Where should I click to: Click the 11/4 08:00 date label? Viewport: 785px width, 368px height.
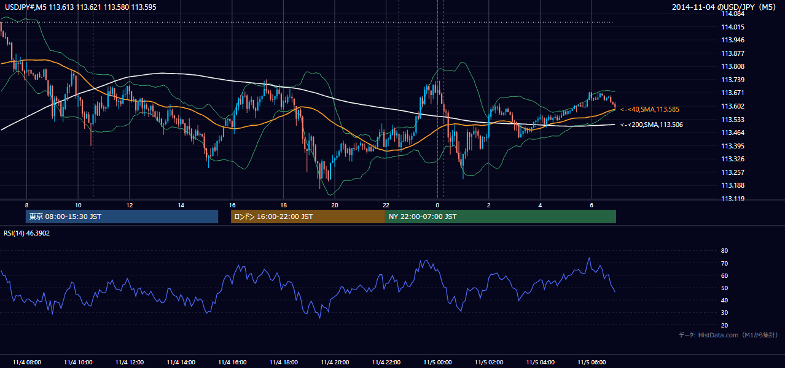[x=26, y=362]
